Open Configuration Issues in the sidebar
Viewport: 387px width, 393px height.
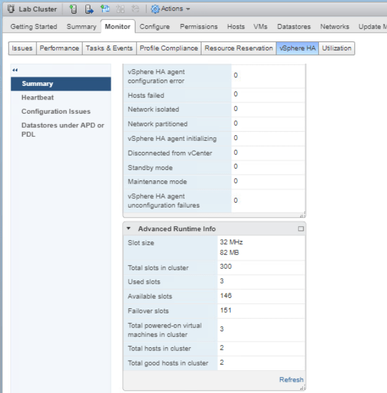coord(56,111)
